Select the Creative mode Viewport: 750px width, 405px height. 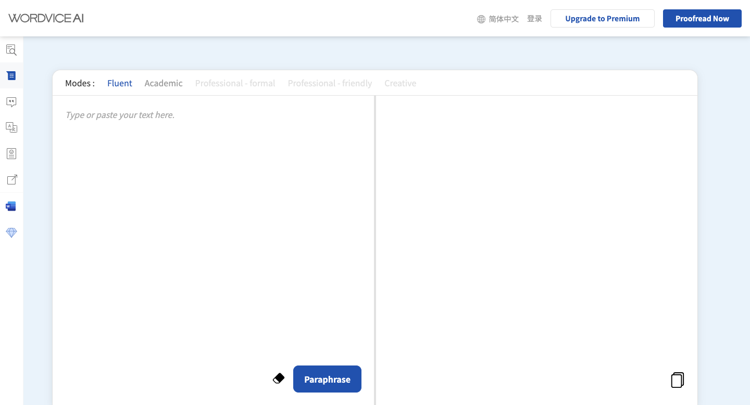(x=400, y=83)
